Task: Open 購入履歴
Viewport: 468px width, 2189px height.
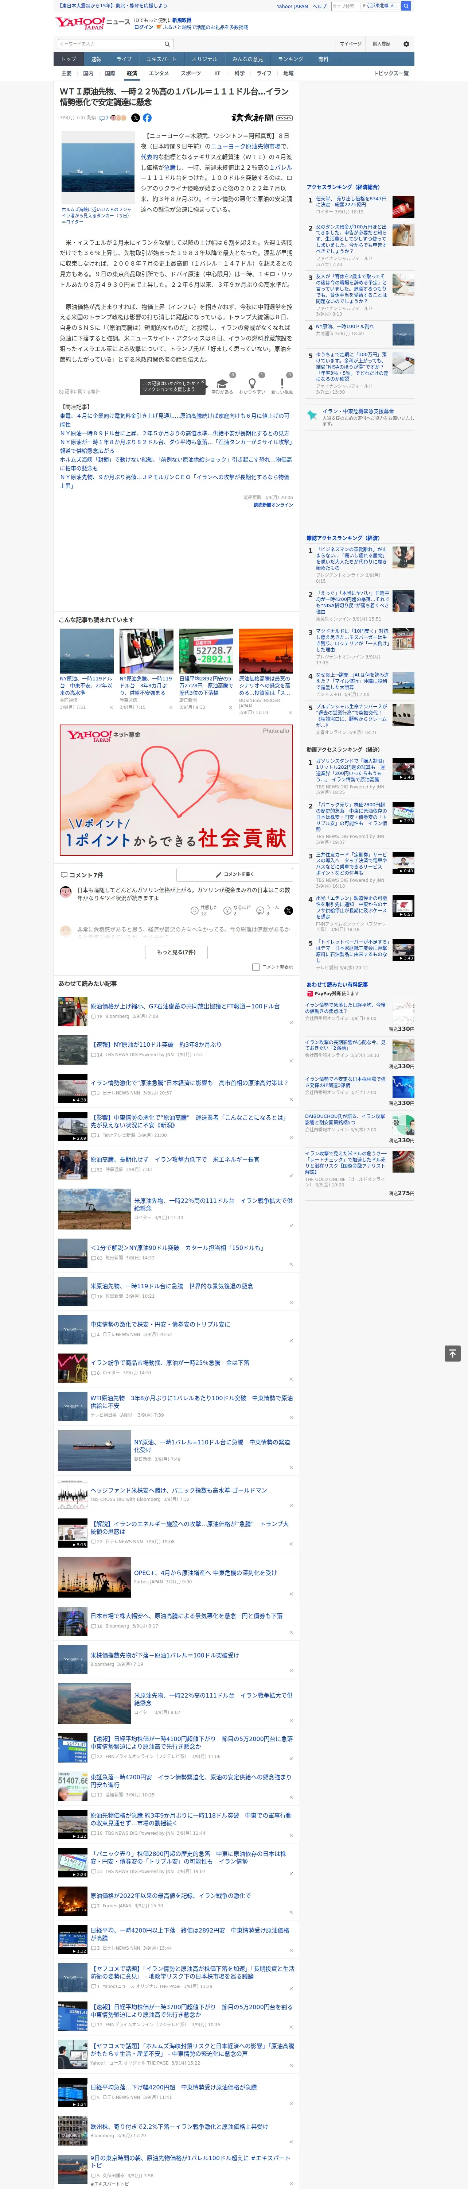Action: [381, 44]
